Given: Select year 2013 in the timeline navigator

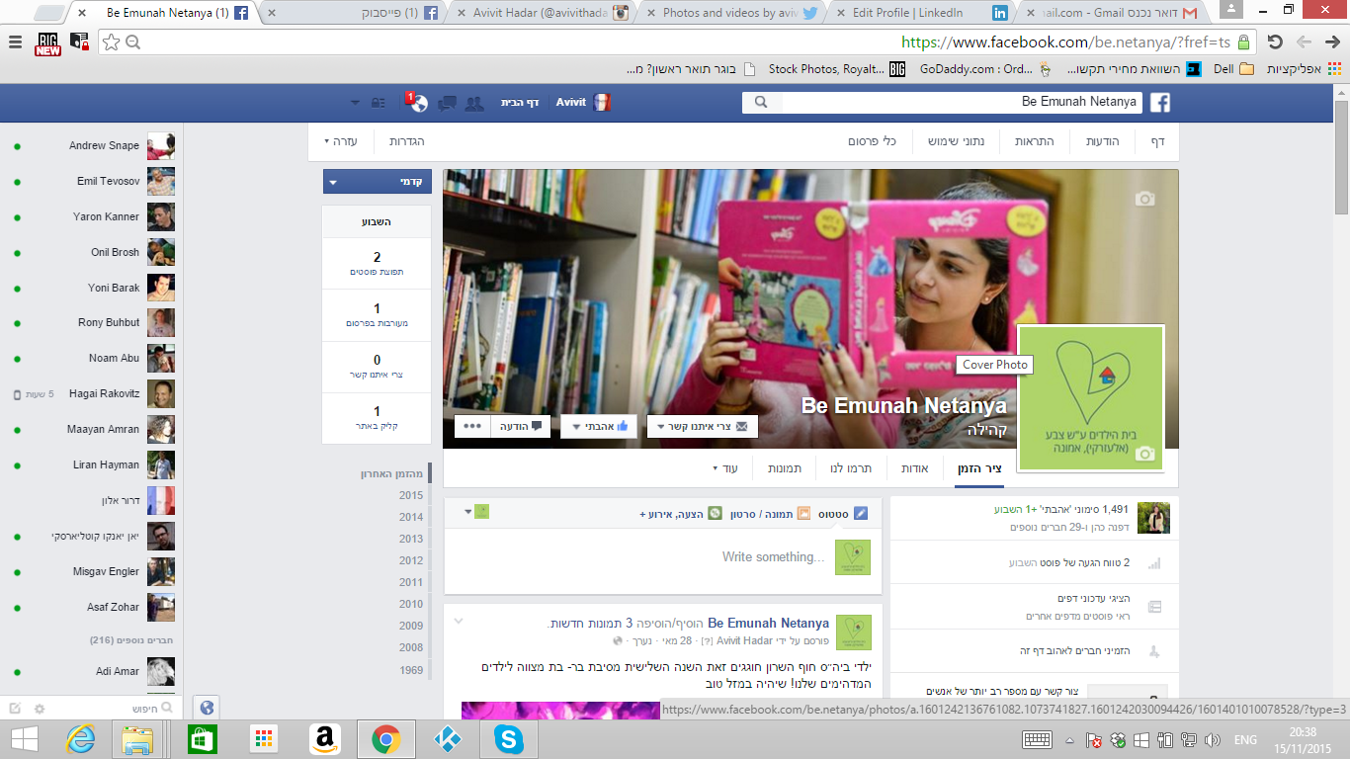Looking at the screenshot, I should [x=411, y=539].
